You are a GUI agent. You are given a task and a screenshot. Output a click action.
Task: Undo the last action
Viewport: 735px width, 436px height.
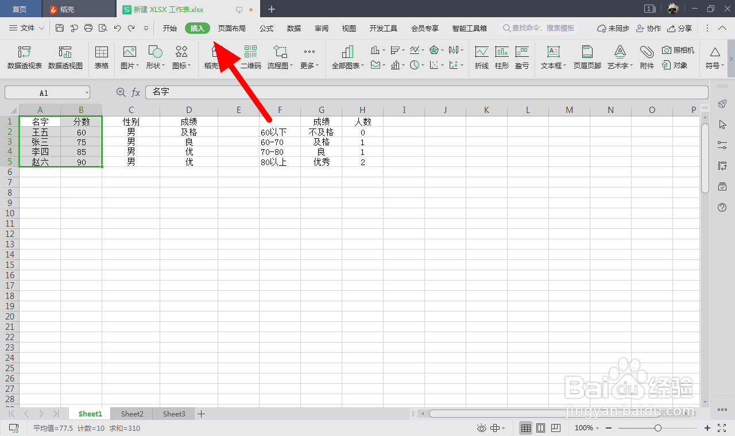tap(117, 28)
